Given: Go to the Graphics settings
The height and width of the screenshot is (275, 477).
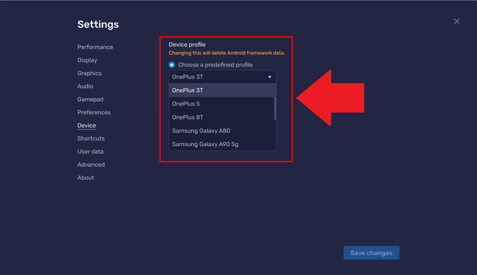Looking at the screenshot, I should (89, 73).
